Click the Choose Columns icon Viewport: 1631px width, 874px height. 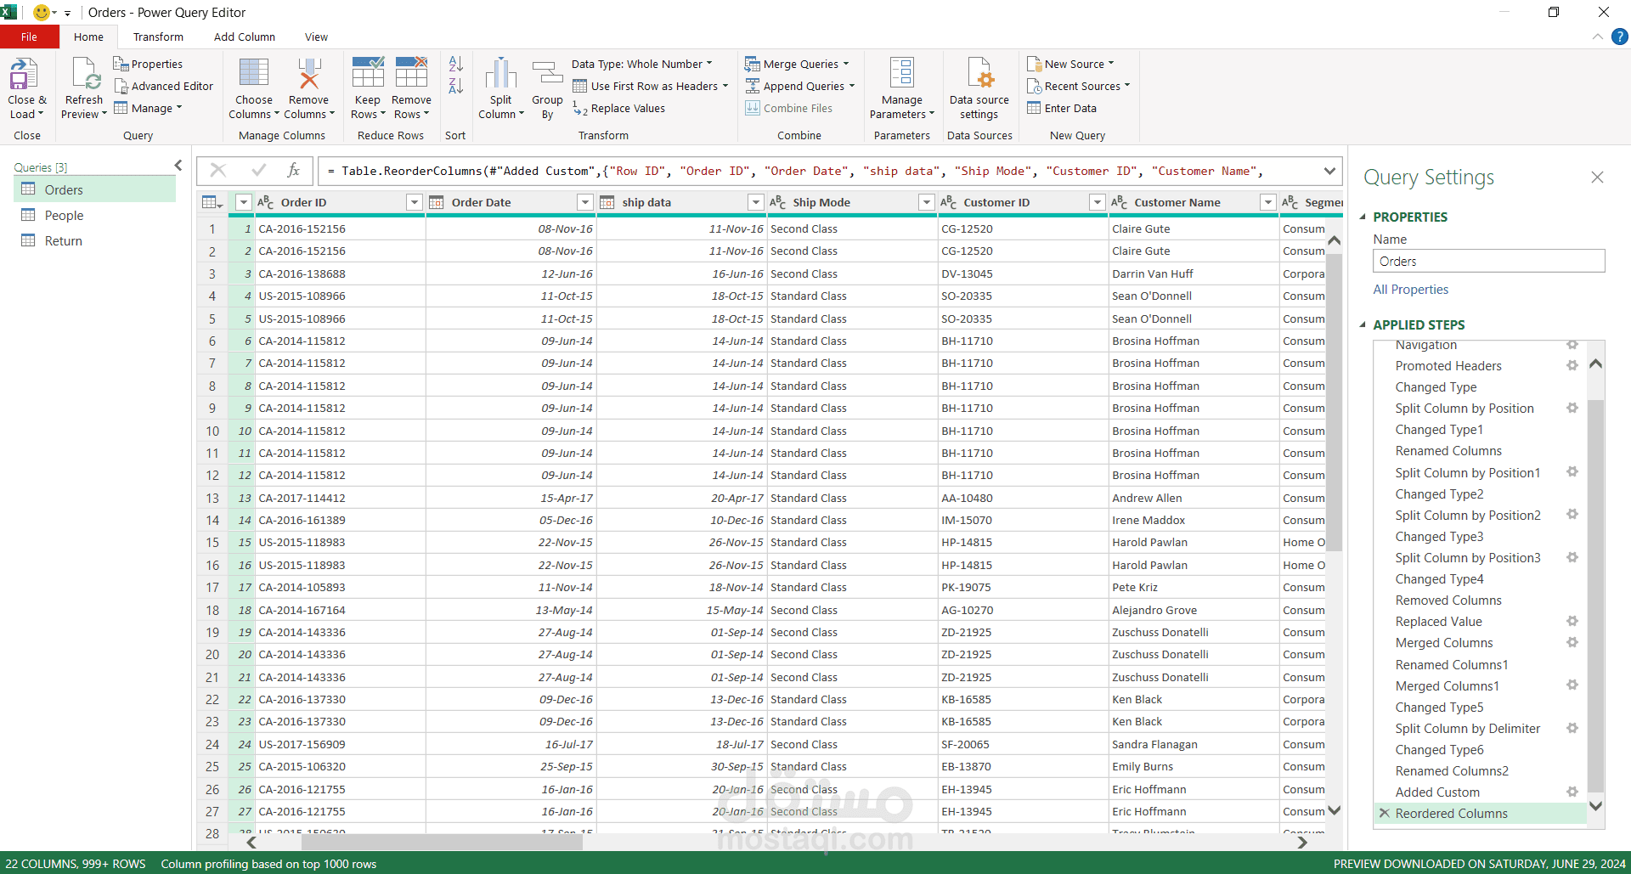tap(253, 73)
